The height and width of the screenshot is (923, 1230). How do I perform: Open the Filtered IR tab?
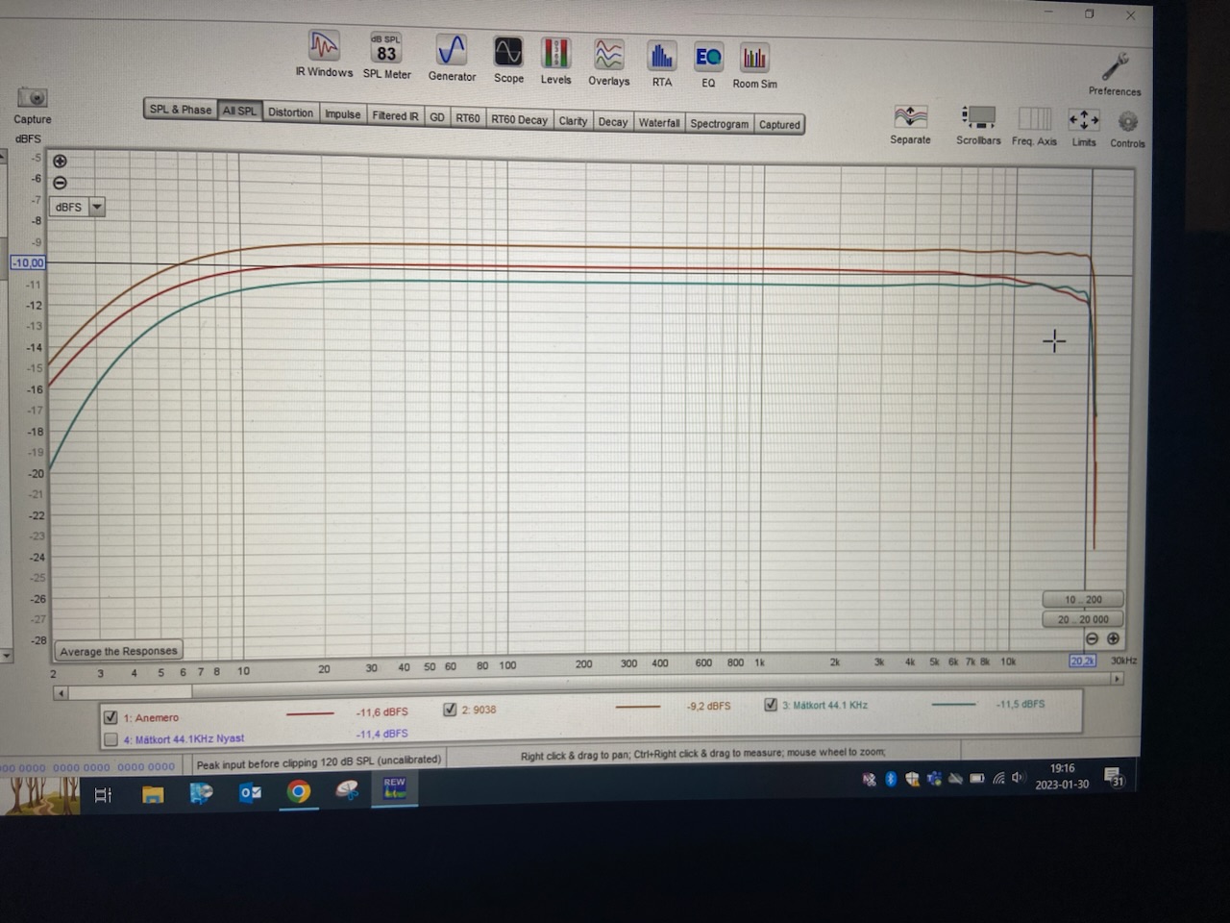[x=395, y=115]
